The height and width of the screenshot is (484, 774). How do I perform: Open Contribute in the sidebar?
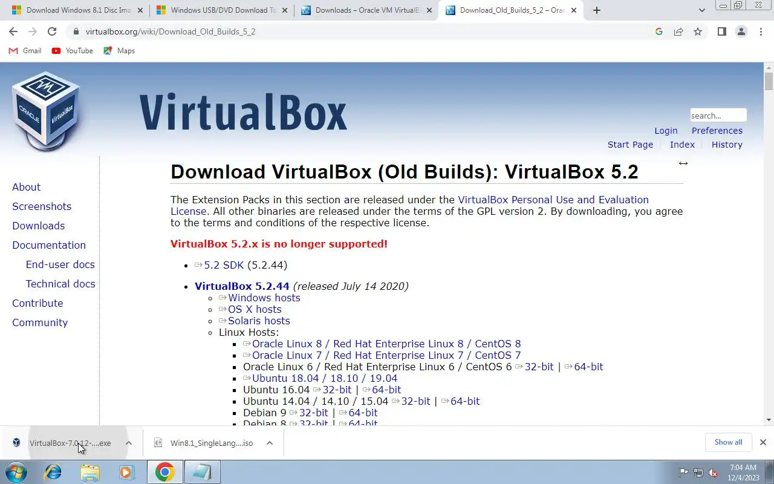click(x=37, y=303)
